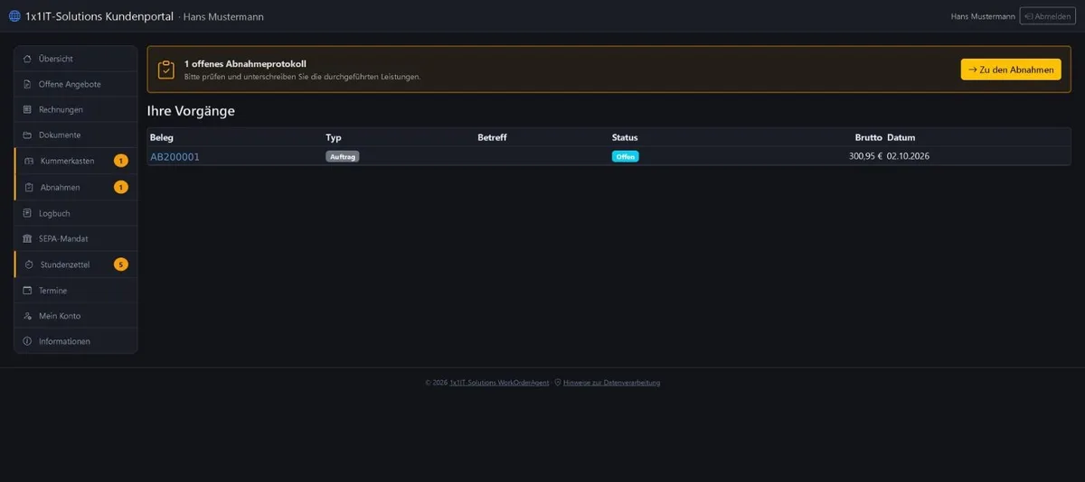The height and width of the screenshot is (482, 1085).
Task: Click the '1 offenes Abnahmeprotokoll' banner heading
Action: pos(245,64)
